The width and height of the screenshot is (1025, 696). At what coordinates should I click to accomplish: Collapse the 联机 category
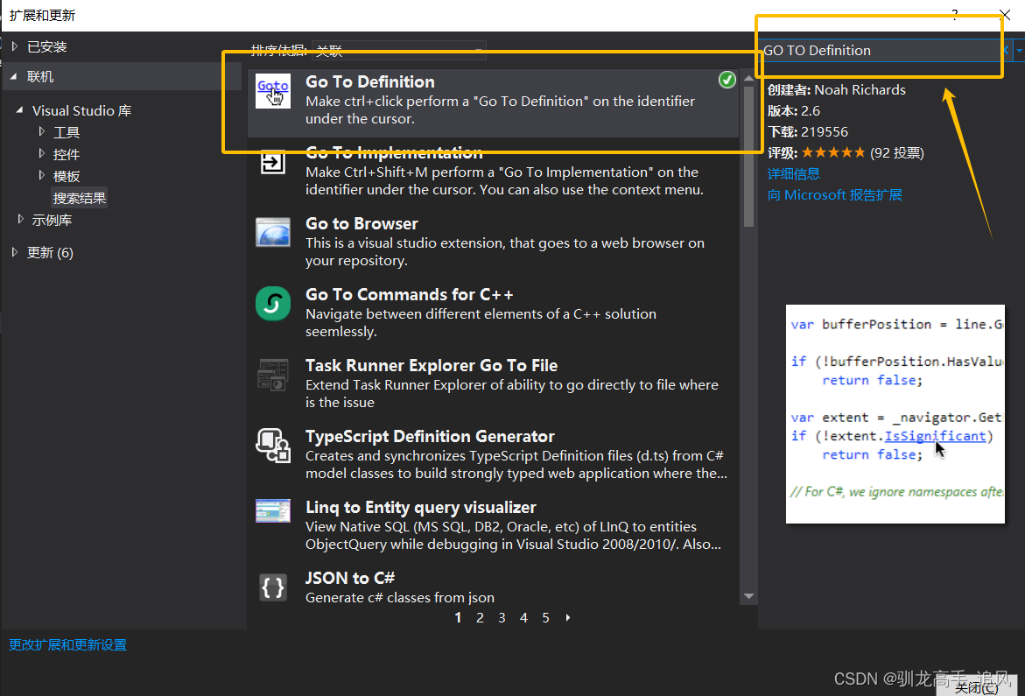[x=14, y=76]
